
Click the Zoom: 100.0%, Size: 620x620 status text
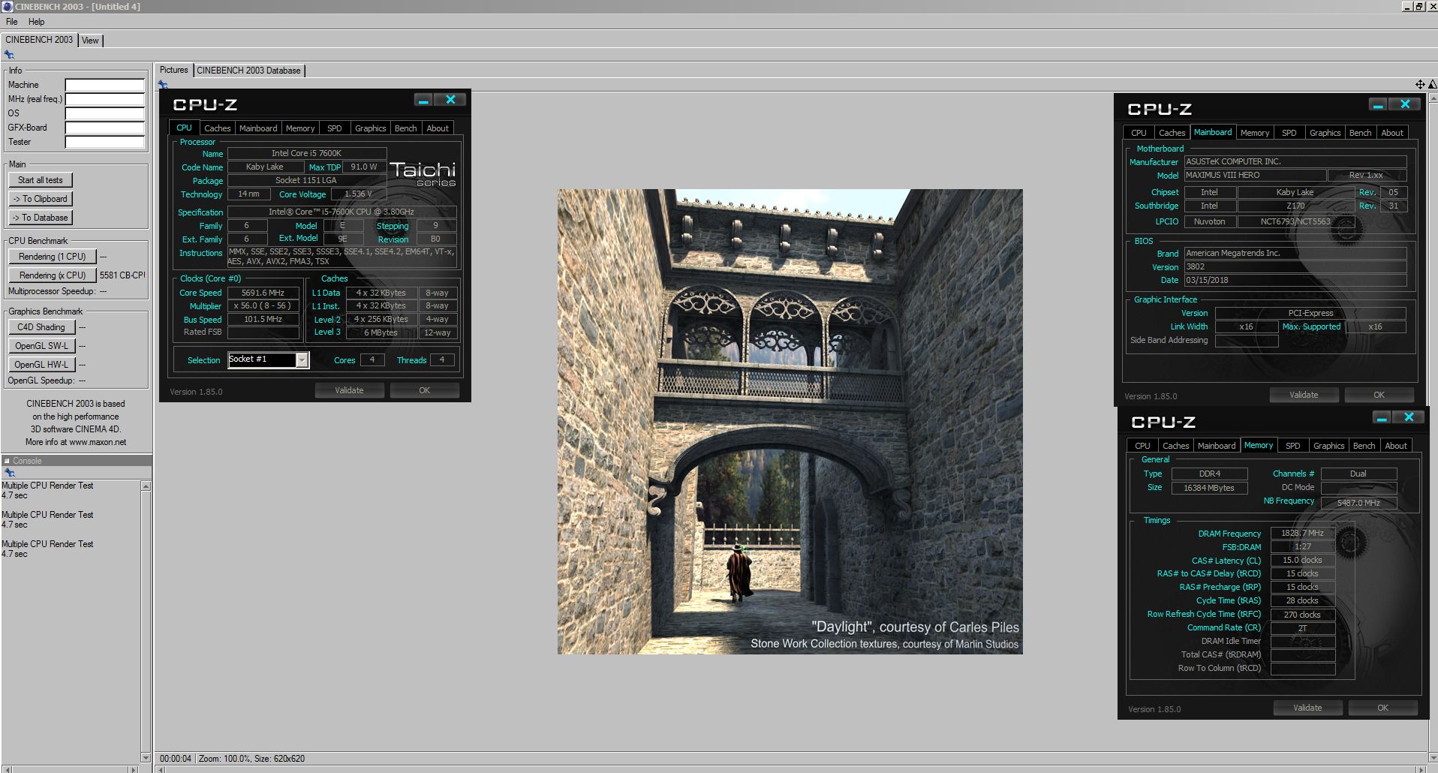tap(251, 759)
